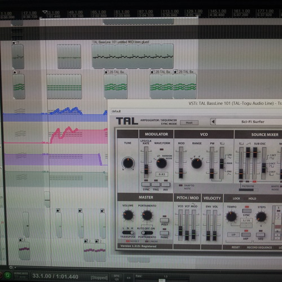Toggle the tempo SYNC button in arpeggiator

[246, 211]
